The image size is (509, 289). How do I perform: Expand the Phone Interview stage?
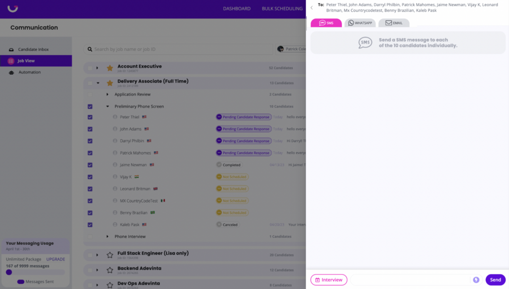coord(107,236)
